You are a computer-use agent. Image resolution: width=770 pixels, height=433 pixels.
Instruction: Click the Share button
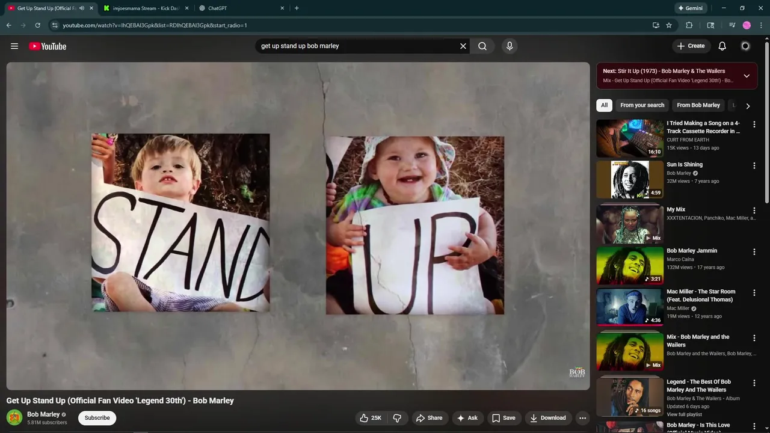[x=429, y=418]
